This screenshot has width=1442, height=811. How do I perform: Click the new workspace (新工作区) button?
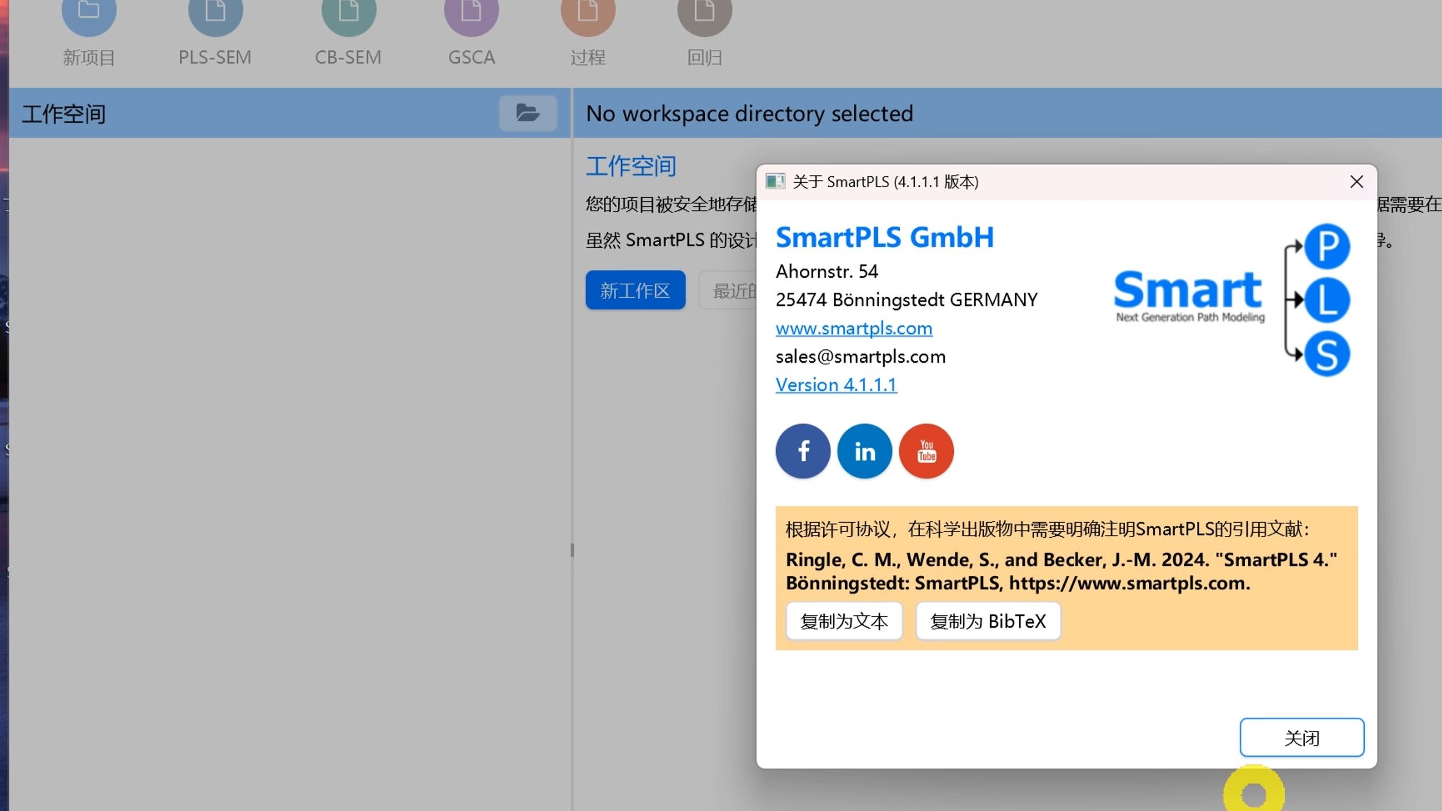(635, 291)
